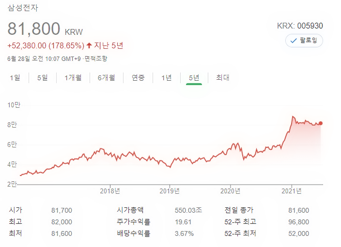Select the 1일 time range tab
This screenshot has width=341, height=247.
click(15, 77)
